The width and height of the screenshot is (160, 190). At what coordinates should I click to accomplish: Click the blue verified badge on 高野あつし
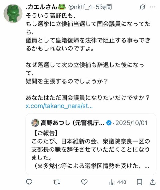[x=109, y=123]
